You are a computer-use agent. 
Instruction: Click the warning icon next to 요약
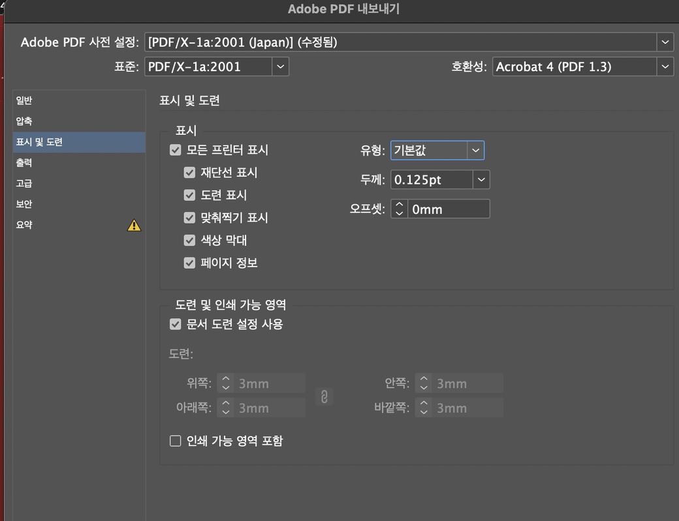point(134,225)
